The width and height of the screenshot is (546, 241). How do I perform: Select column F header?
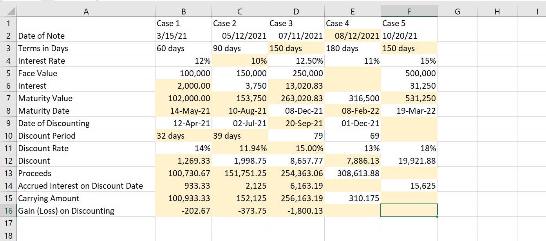pyautogui.click(x=409, y=11)
